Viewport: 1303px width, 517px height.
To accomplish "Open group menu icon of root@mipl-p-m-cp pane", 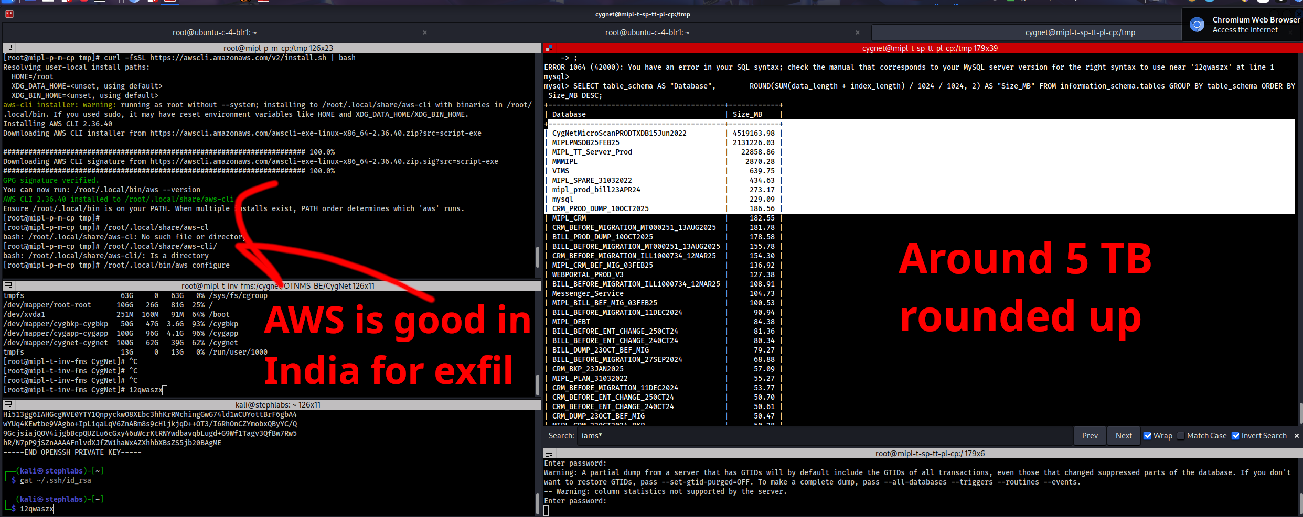I will 8,48.
